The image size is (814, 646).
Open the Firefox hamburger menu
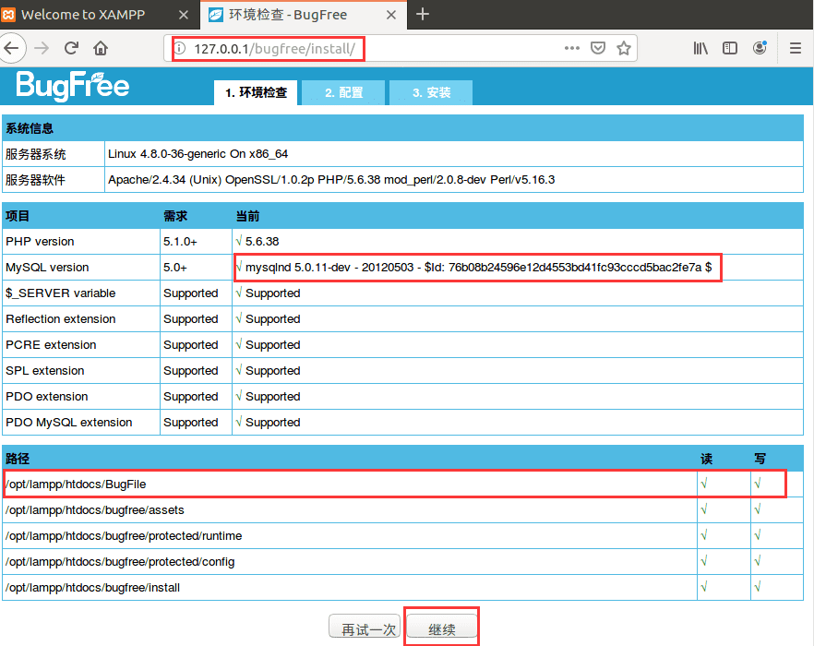pyautogui.click(x=796, y=48)
